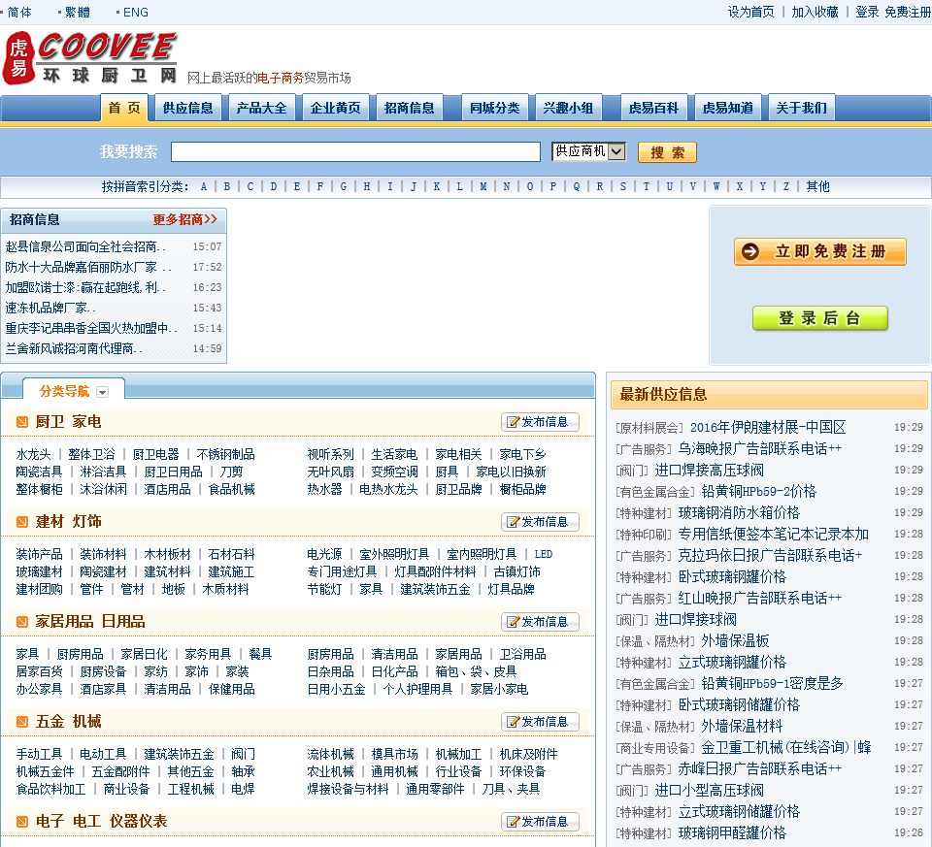Image resolution: width=932 pixels, height=847 pixels.
Task: Expand the 分类导航 dropdown arrow
Action: (x=102, y=392)
